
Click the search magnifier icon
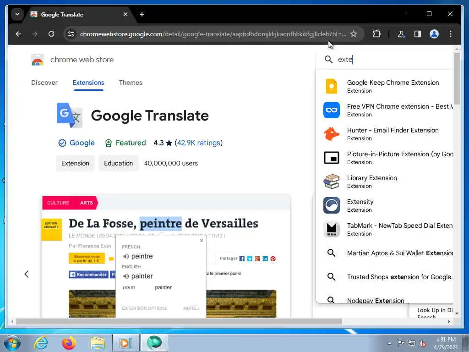[328, 60]
